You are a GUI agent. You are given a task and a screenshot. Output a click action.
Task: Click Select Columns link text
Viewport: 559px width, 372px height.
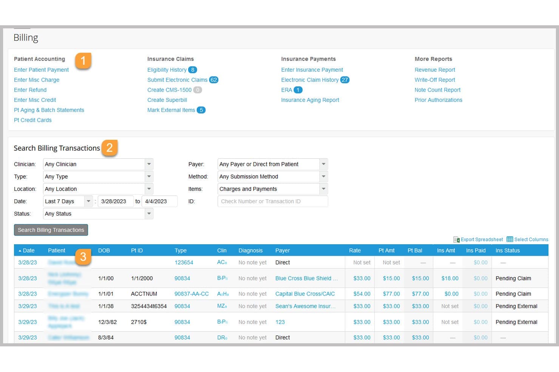[x=531, y=240]
